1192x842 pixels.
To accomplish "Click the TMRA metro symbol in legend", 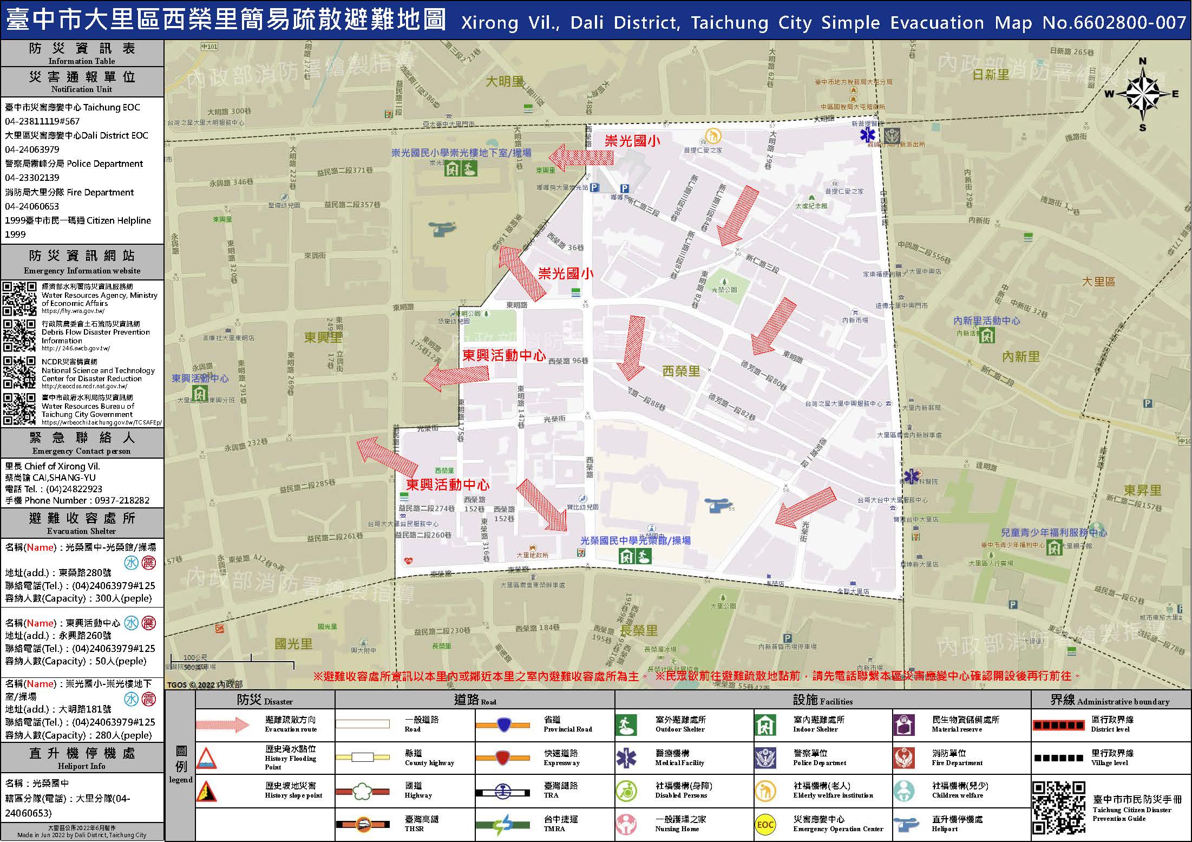I will (x=502, y=825).
